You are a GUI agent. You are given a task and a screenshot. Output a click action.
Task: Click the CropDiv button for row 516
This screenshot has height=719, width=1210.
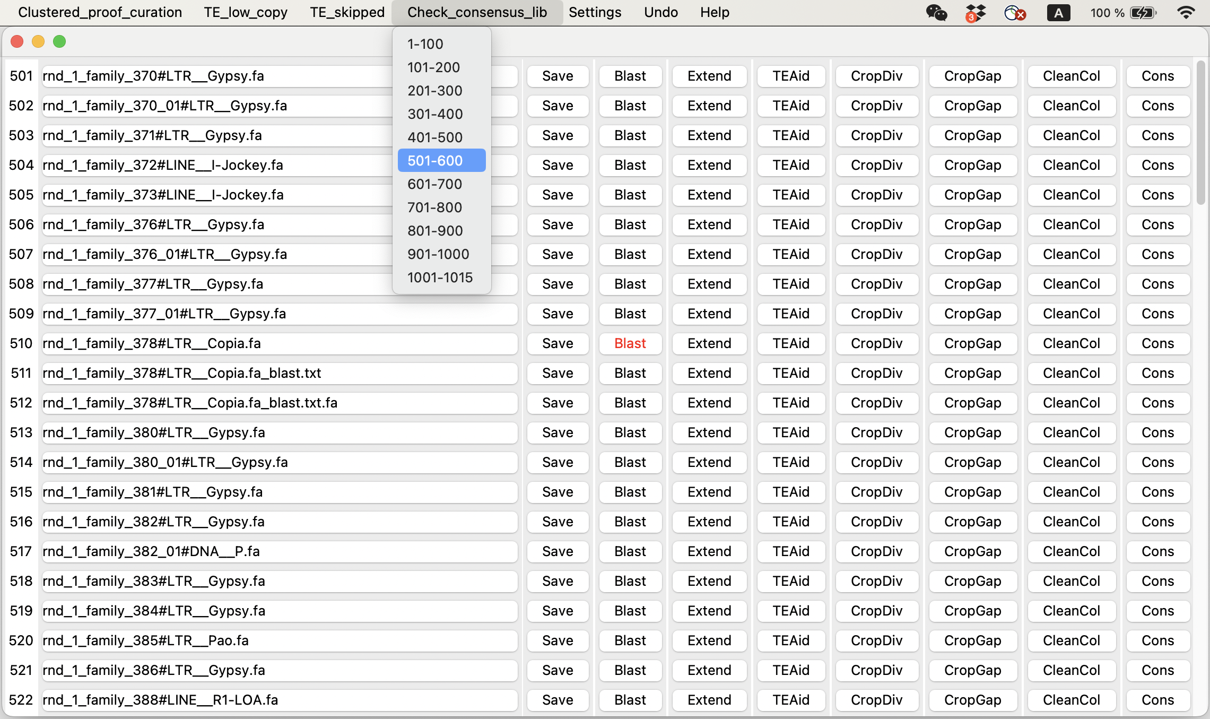tap(877, 521)
